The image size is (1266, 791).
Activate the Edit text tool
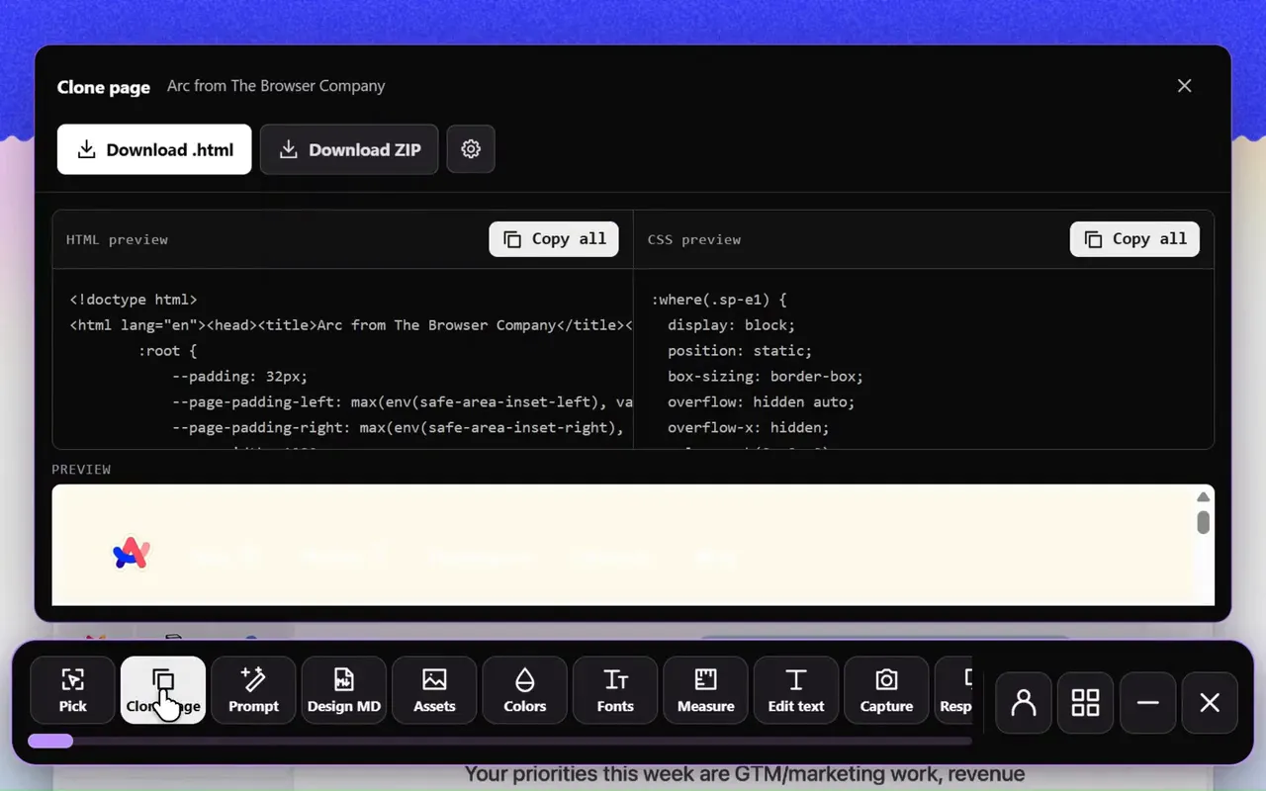click(796, 690)
